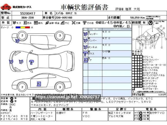Click the 交換 replacement X icon

tap(73, 23)
